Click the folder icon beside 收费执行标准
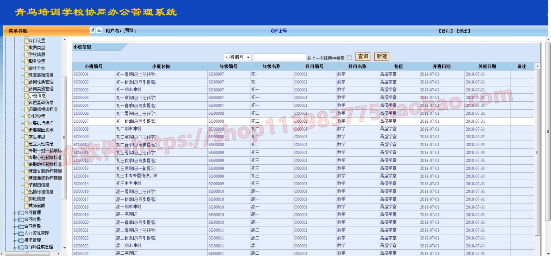Screen dimensions: 551x256 point(26,123)
